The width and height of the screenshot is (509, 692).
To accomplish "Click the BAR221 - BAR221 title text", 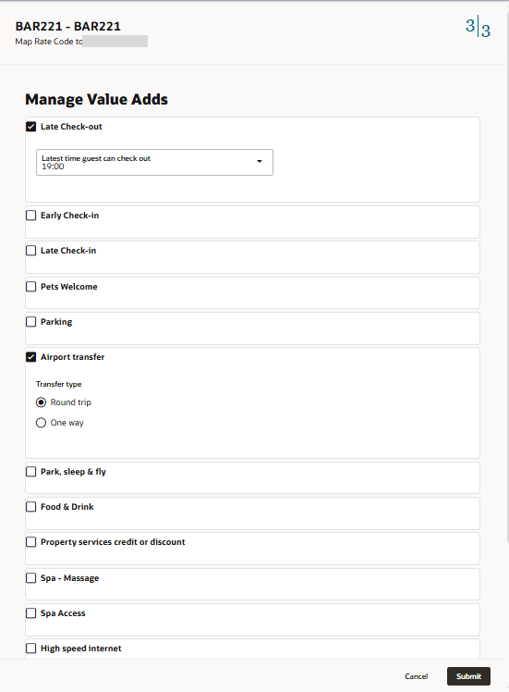I will click(x=67, y=27).
